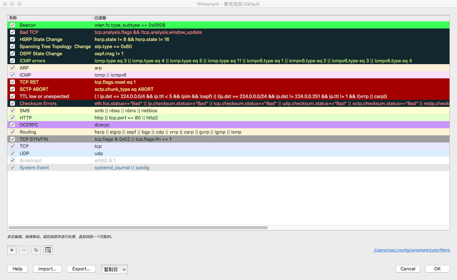Click the 过滤器 column header
This screenshot has width=457, height=280.
click(x=100, y=18)
